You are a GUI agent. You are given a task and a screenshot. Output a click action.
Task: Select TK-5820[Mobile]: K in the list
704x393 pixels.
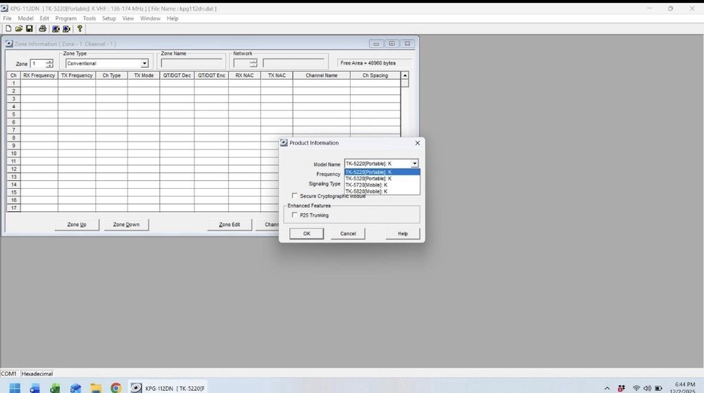pyautogui.click(x=382, y=192)
